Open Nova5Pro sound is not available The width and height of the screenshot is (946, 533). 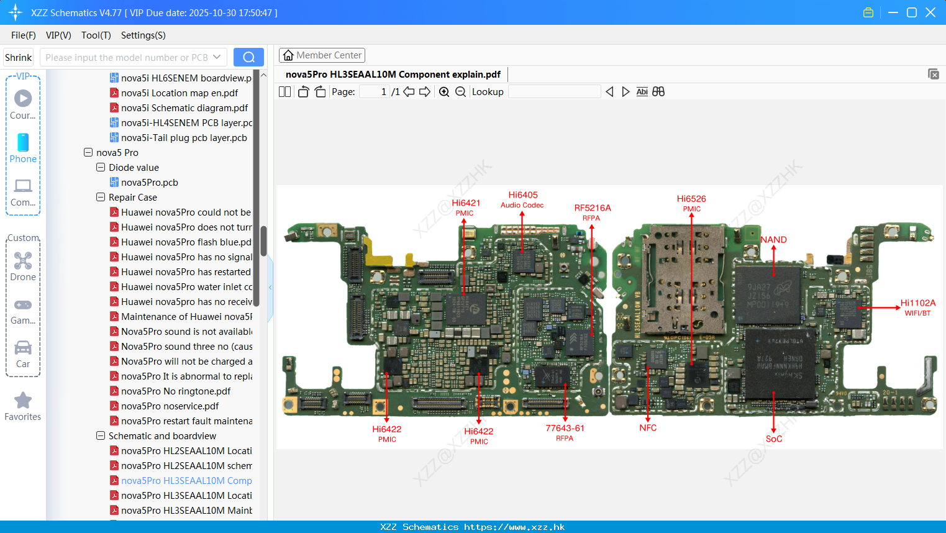tap(181, 331)
